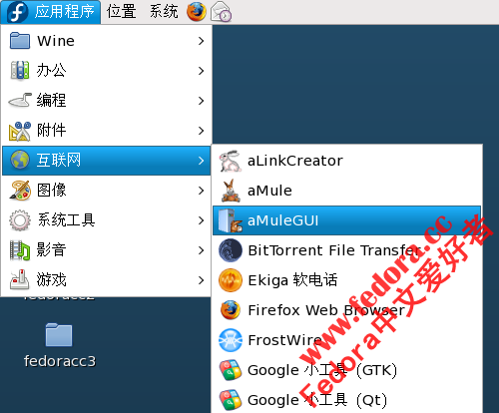
Task: Click the FrostWire blue icon
Action: click(x=231, y=340)
